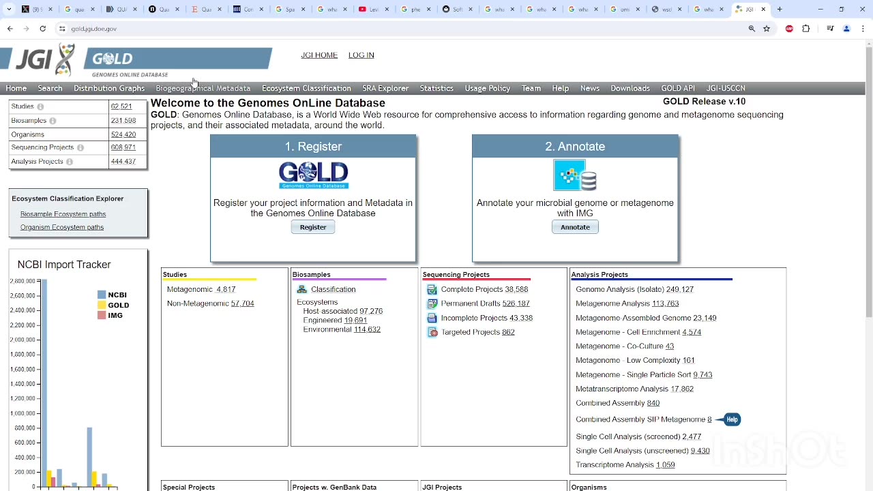The image size is (873, 491).
Task: Click the IMG database icon in Annotate box
Action: pos(575,175)
